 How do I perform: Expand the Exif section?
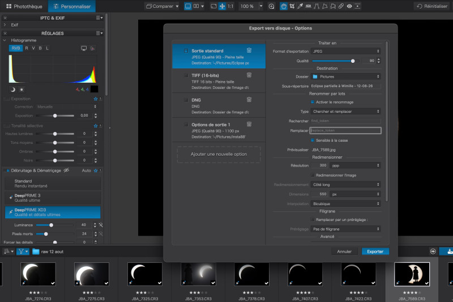5,25
